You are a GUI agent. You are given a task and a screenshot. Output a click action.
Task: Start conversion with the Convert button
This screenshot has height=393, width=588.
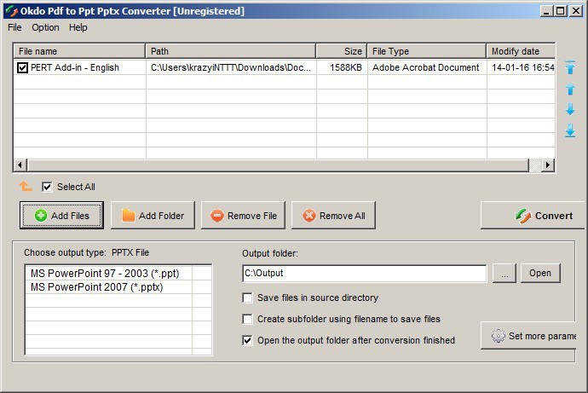(x=534, y=215)
